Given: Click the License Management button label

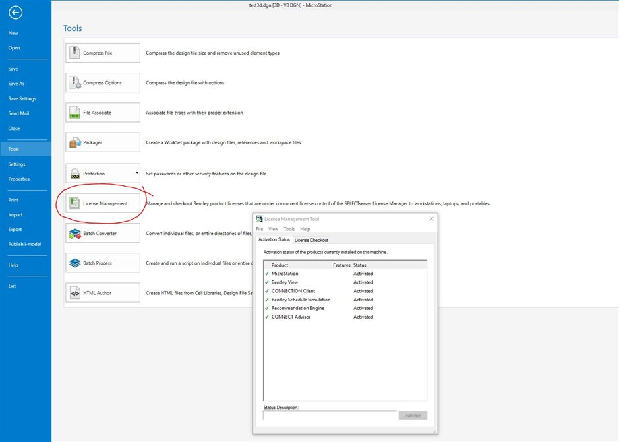Looking at the screenshot, I should [x=105, y=203].
